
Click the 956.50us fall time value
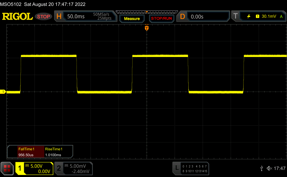pyautogui.click(x=26, y=155)
